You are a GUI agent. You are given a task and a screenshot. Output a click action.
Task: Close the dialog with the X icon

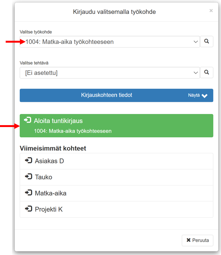[x=211, y=10]
